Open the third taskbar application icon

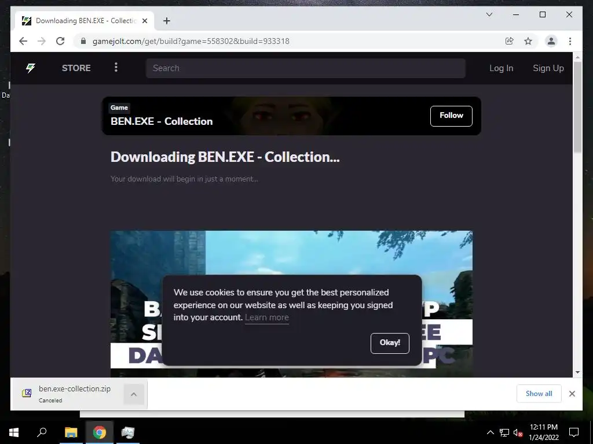128,432
